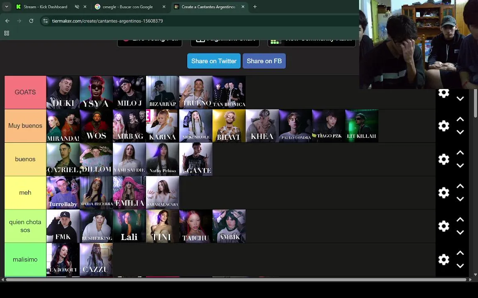View site information icon in address bar
478x298 pixels.
point(45,21)
